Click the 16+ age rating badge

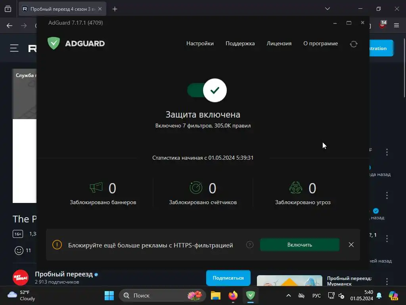[x=18, y=234]
